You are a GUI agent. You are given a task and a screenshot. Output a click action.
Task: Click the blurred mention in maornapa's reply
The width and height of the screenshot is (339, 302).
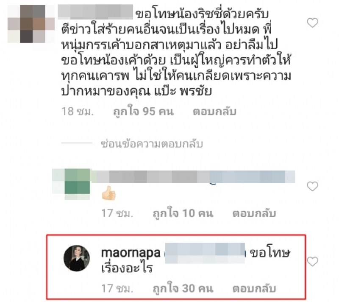click(205, 253)
